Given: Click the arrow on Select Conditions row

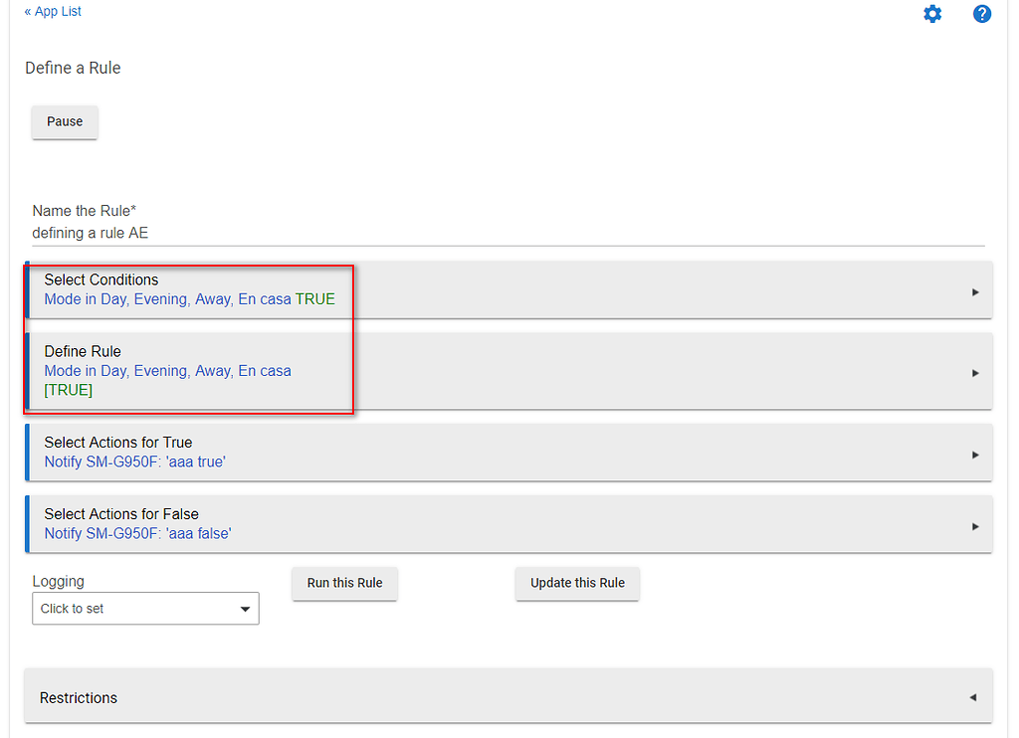Looking at the screenshot, I should [974, 292].
